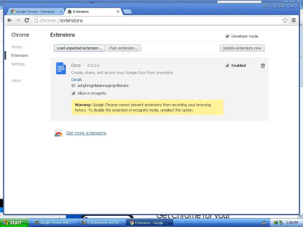Click the Docs extension blue document icon
303x227 pixels.
point(61,68)
